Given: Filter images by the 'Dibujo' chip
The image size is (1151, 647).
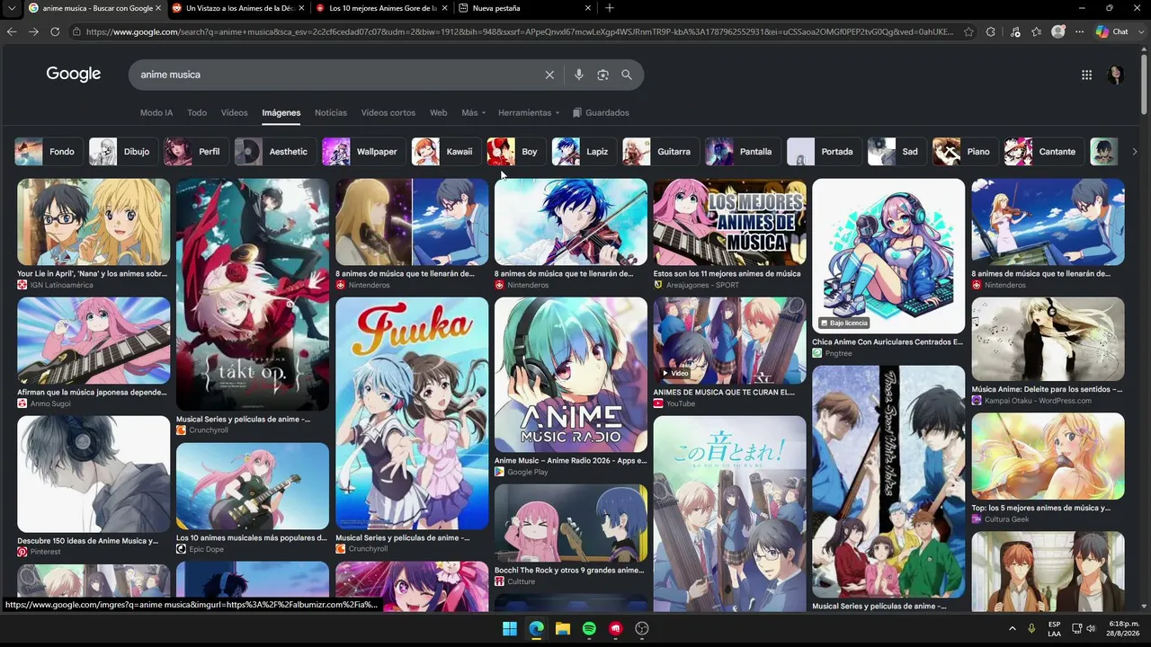Looking at the screenshot, I should (123, 152).
